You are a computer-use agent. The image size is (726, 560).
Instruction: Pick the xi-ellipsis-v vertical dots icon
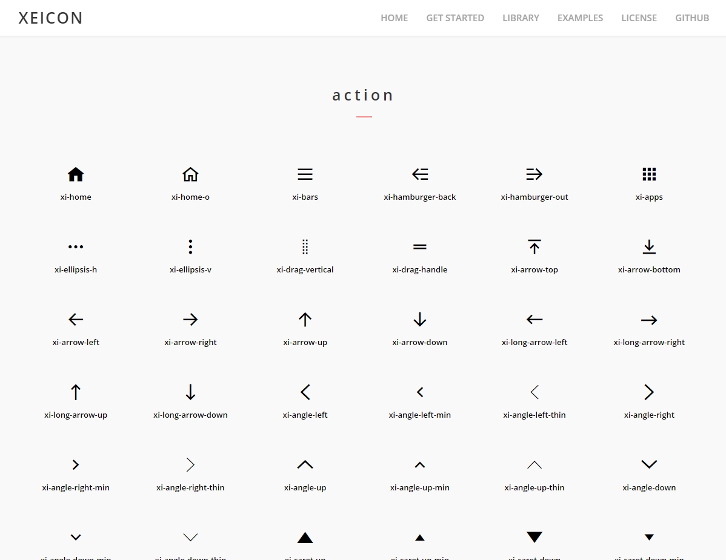click(x=190, y=247)
